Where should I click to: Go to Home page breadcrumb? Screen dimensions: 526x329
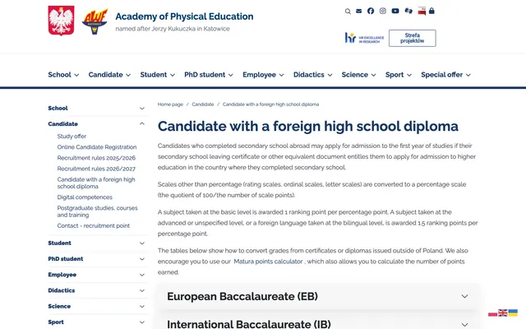click(x=170, y=104)
